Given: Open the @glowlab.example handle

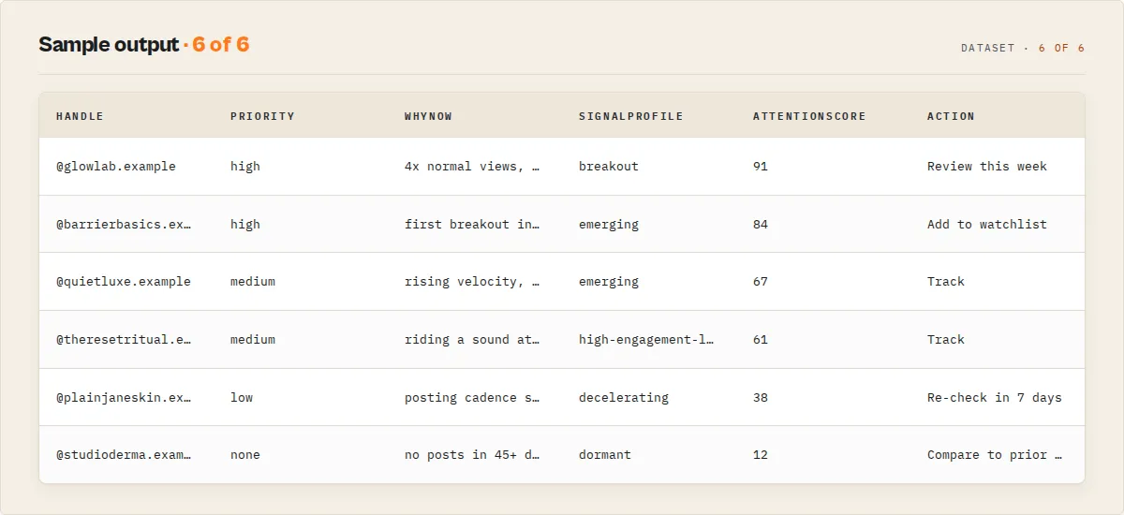Looking at the screenshot, I should [x=116, y=166].
